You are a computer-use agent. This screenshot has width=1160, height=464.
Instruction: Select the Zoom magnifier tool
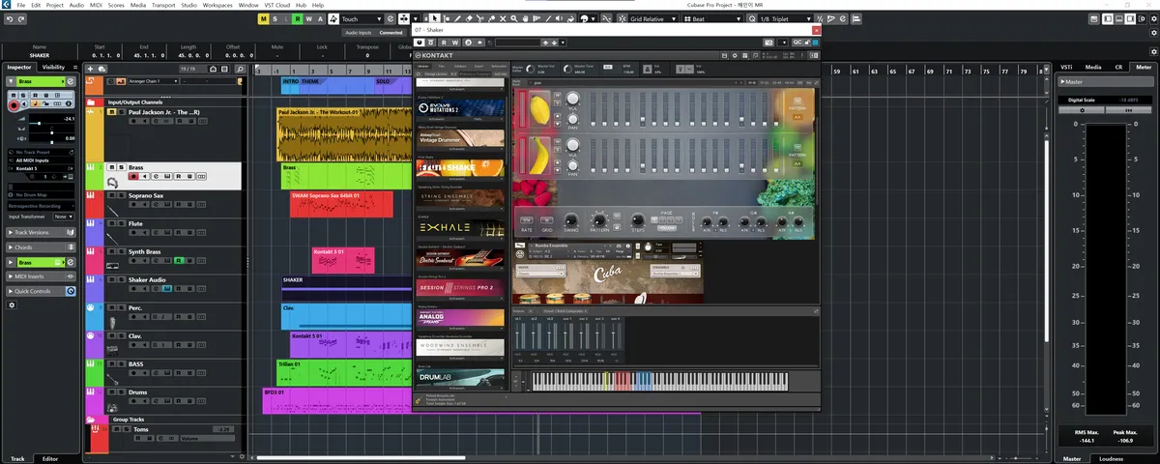pos(514,19)
